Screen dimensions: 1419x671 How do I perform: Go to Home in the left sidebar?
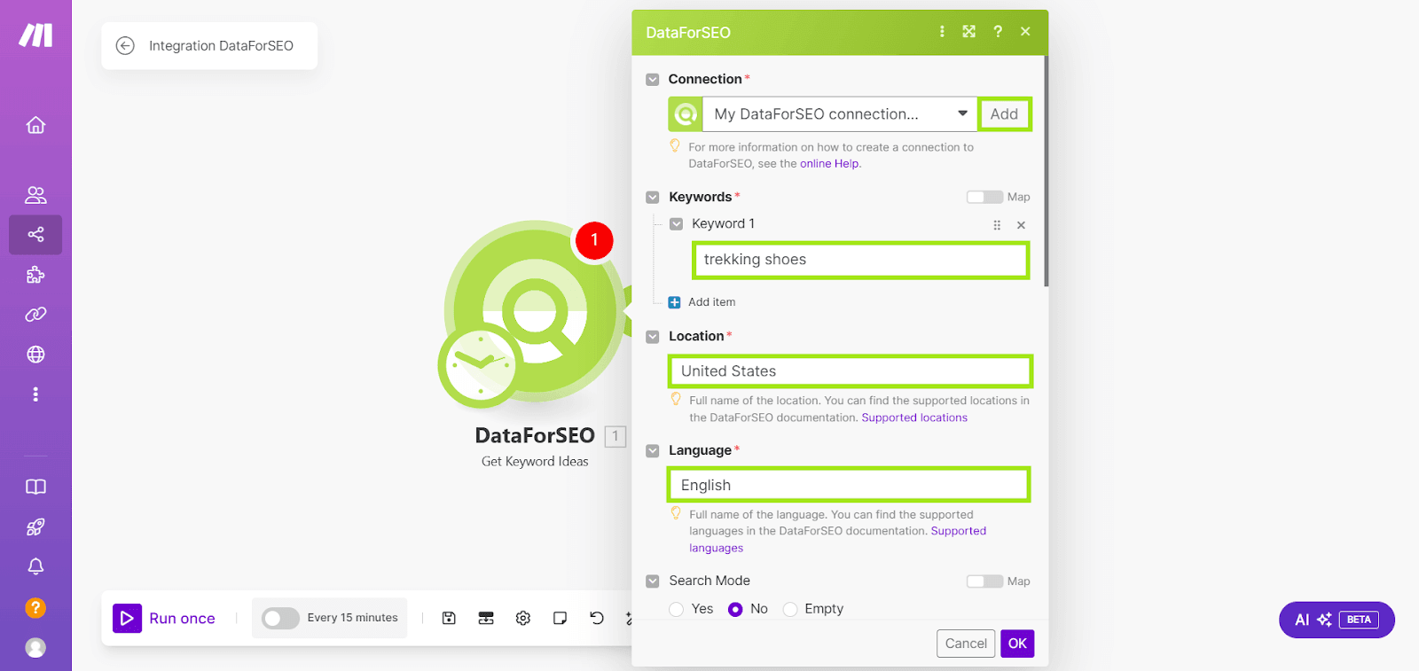[x=35, y=125]
